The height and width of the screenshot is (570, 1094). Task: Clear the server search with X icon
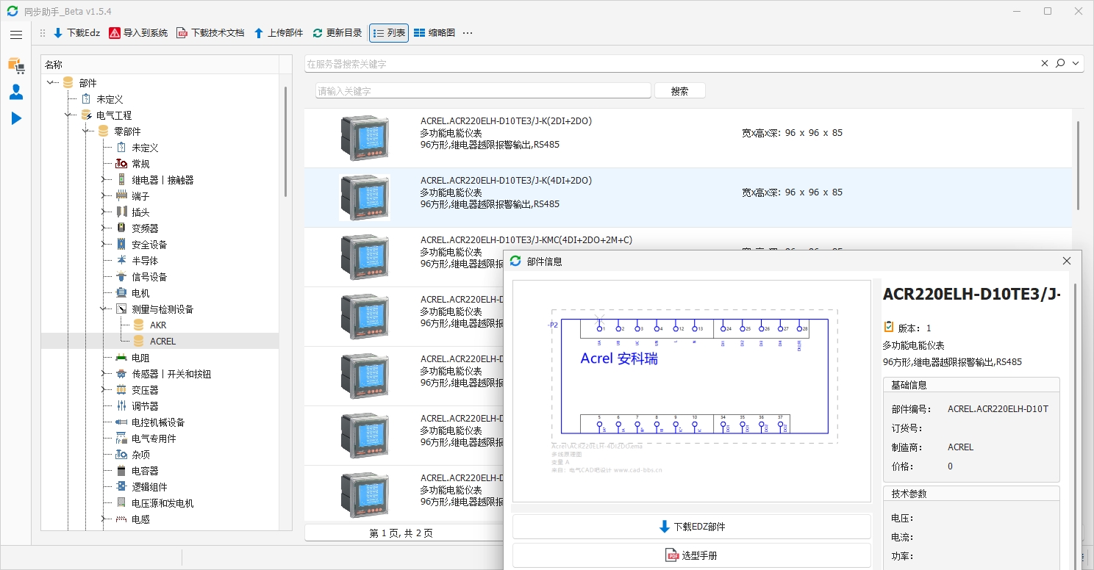click(1045, 64)
